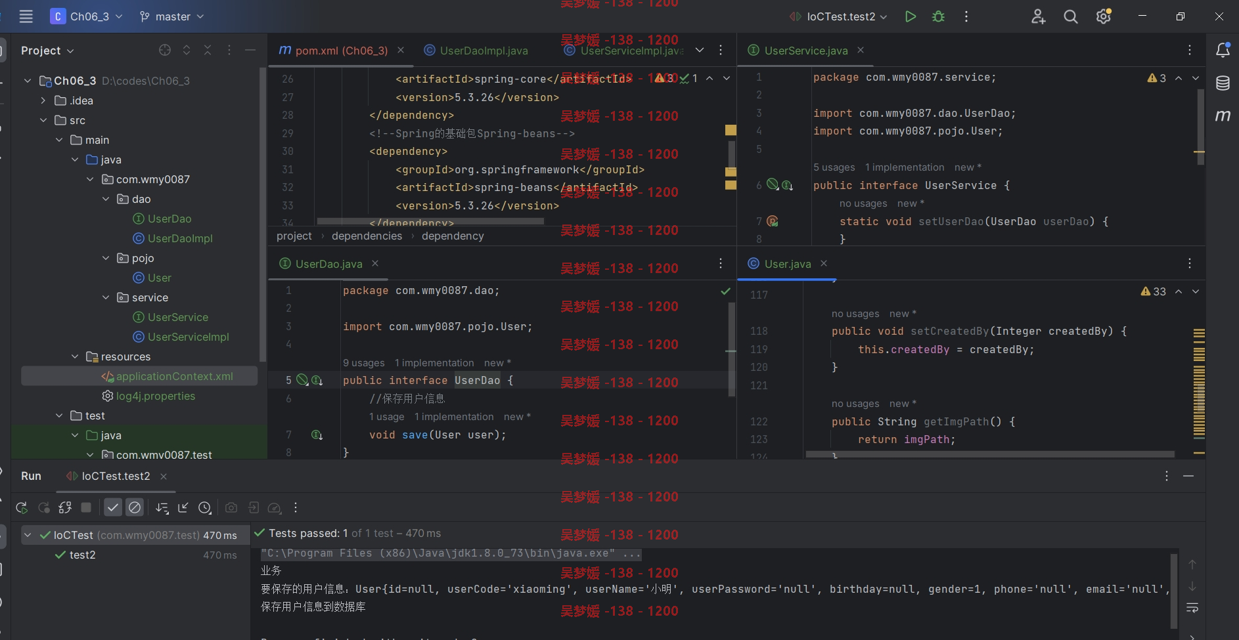Select test2 in test results
The image size is (1239, 640).
82,555
